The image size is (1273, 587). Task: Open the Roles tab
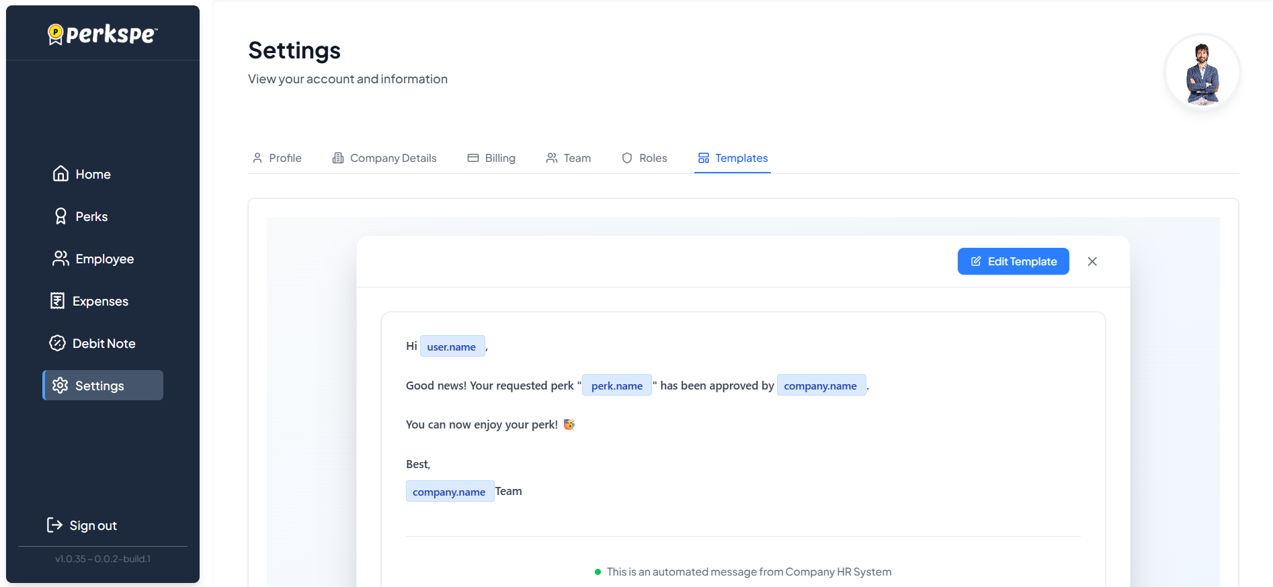click(x=645, y=158)
